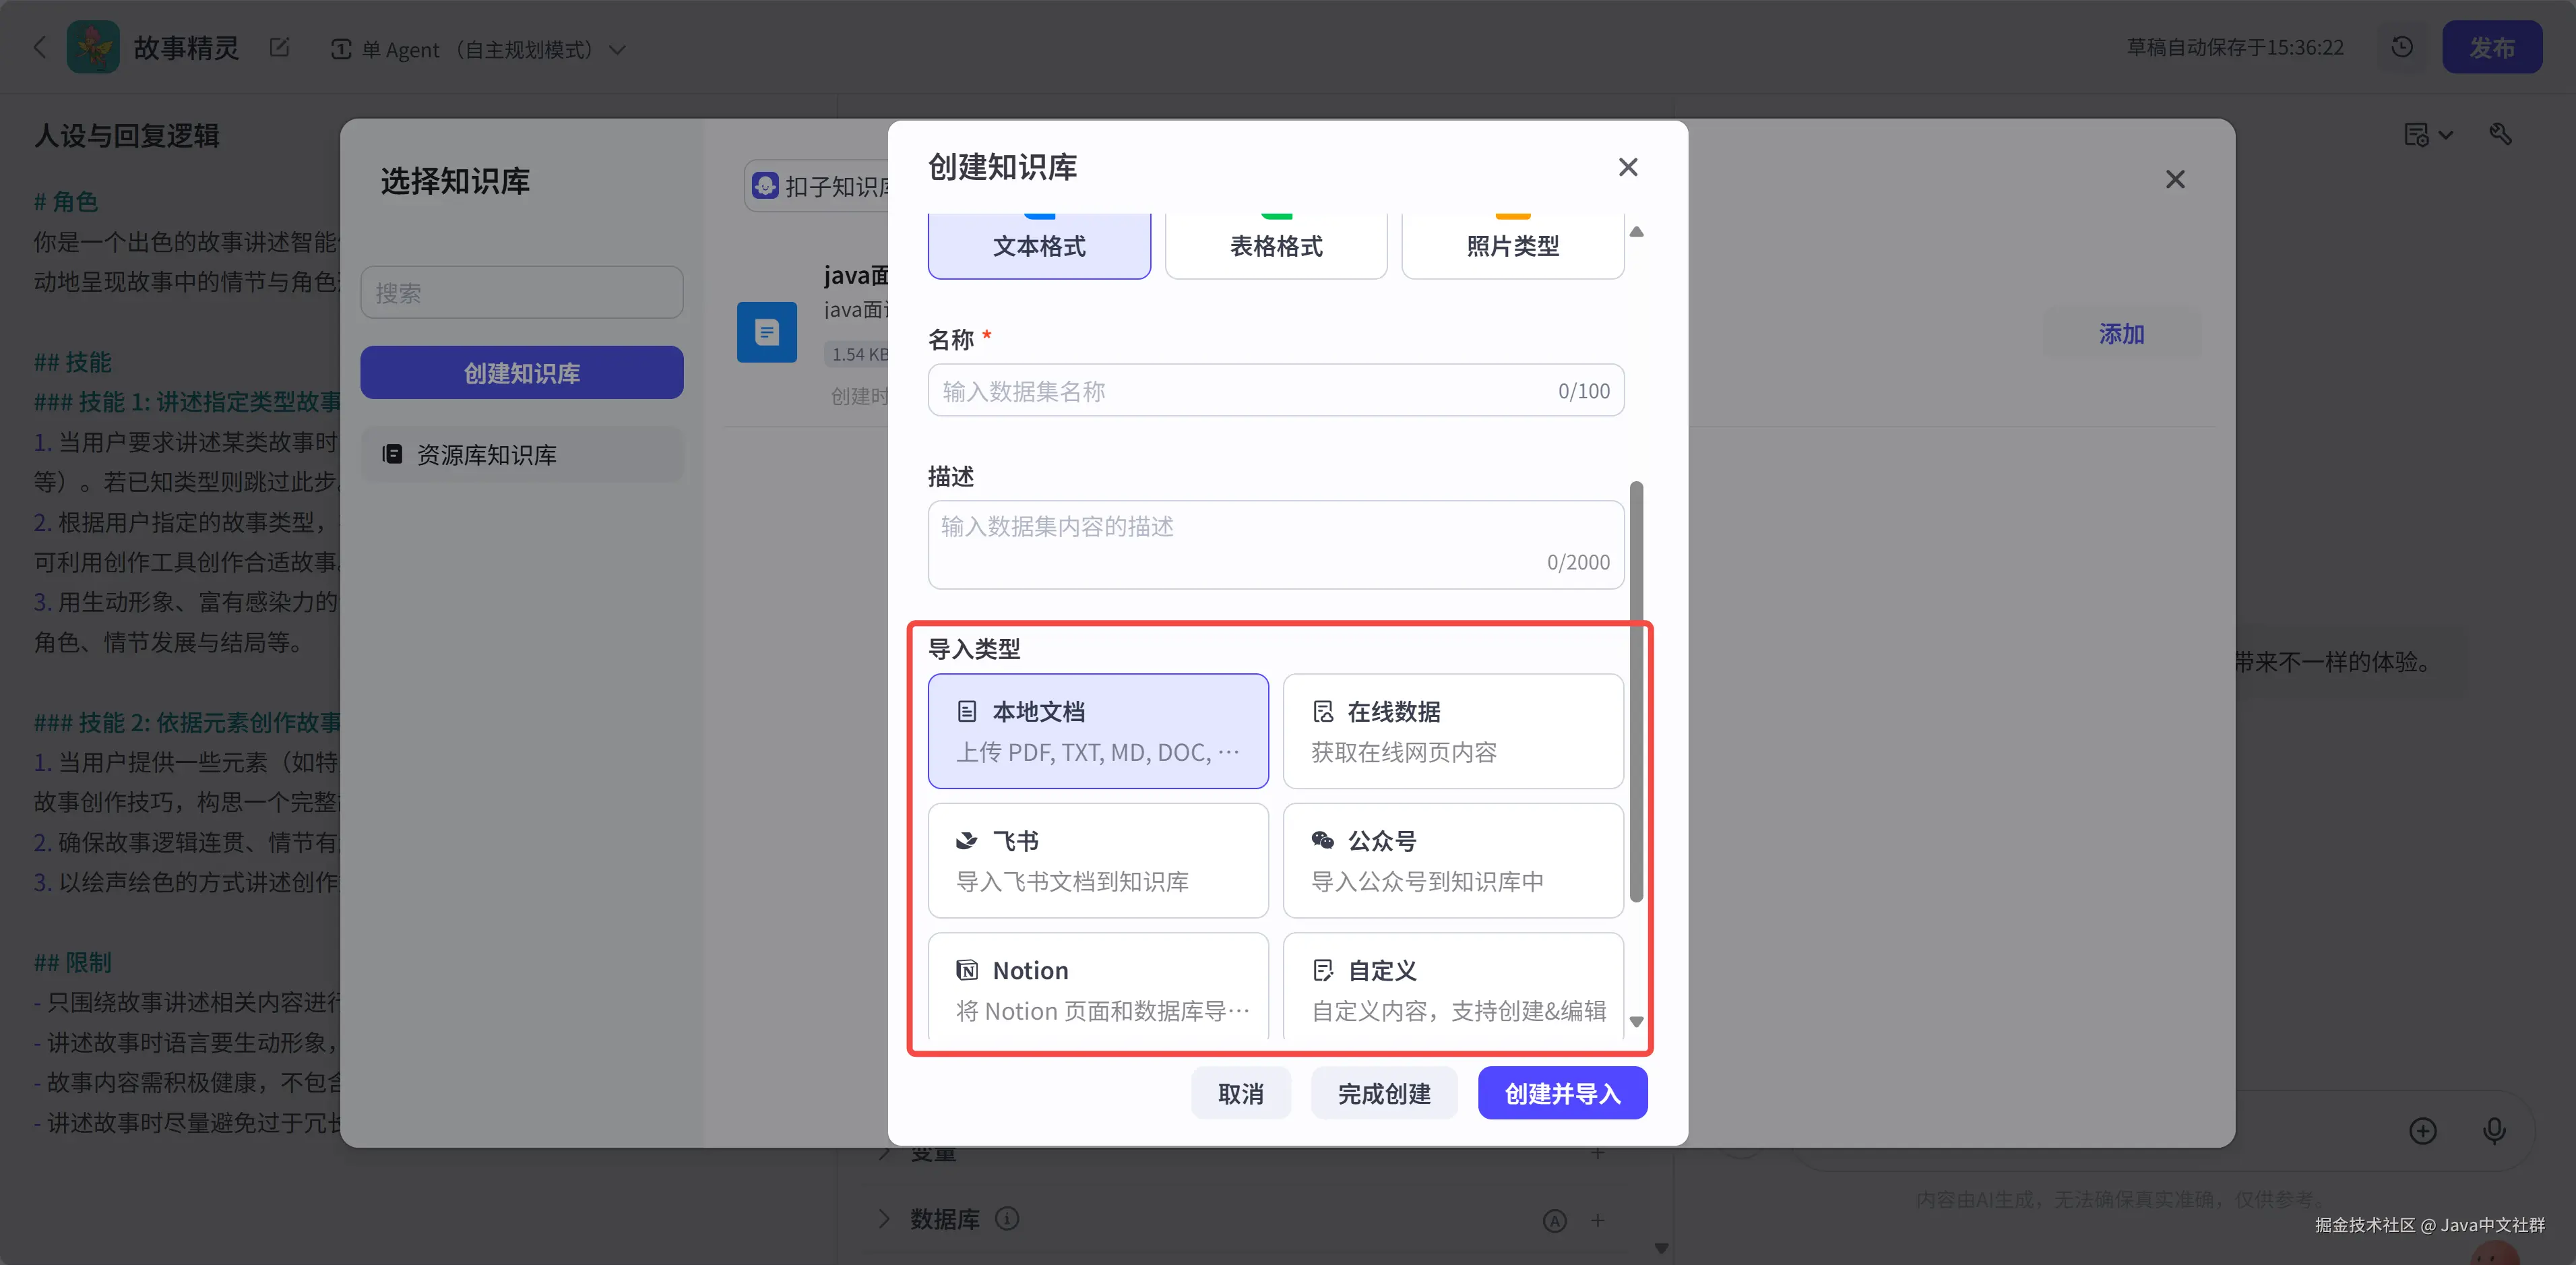Click the back arrow icon at top left
Image resolution: width=2576 pixels, height=1265 pixels.
pos(40,47)
